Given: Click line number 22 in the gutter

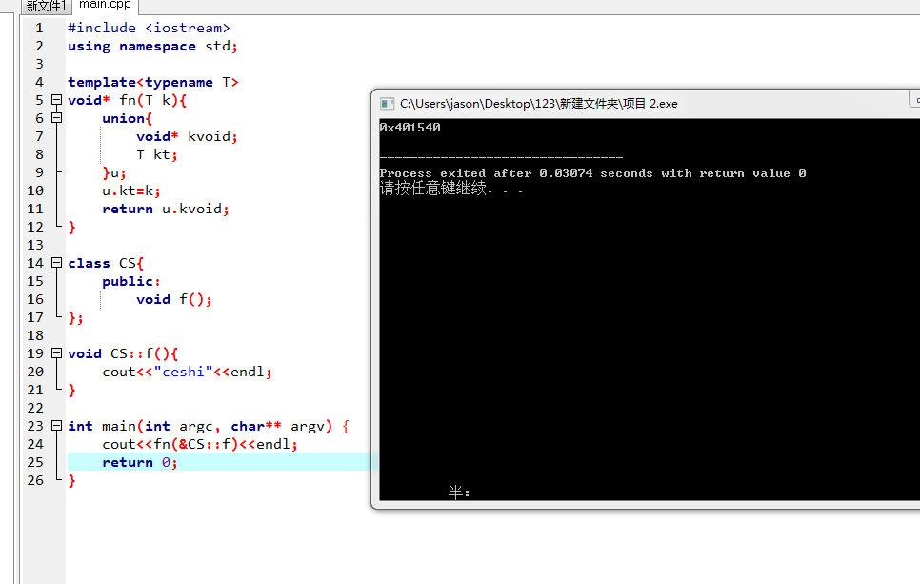Looking at the screenshot, I should pos(35,408).
